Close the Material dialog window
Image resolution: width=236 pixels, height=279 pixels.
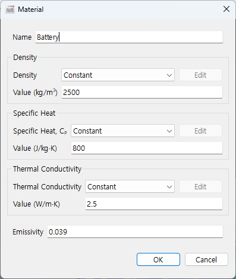[226, 9]
